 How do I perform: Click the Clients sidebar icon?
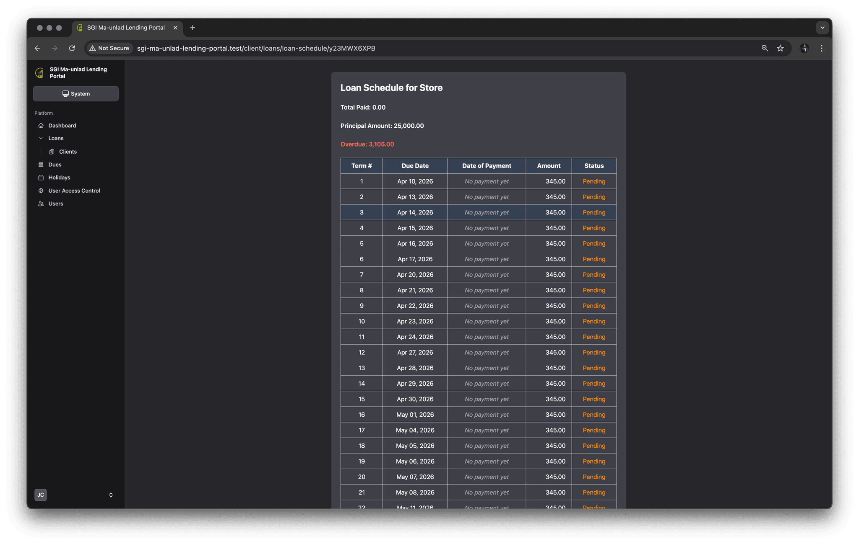(52, 152)
